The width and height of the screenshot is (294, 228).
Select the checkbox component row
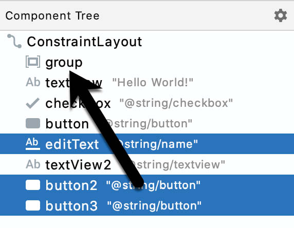tap(147, 103)
